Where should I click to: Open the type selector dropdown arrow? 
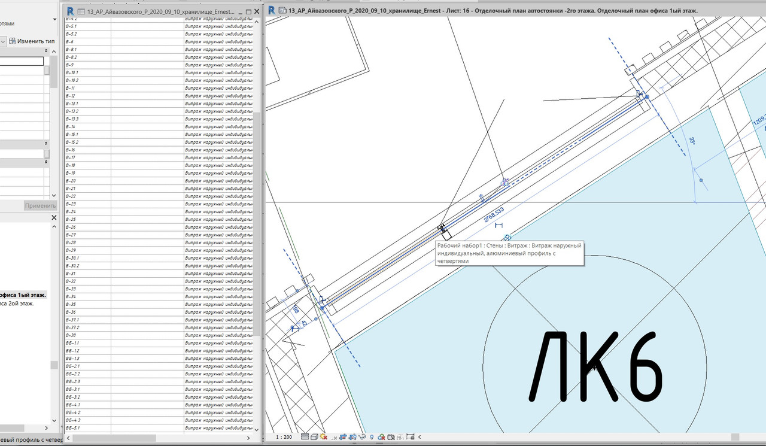pyautogui.click(x=55, y=19)
